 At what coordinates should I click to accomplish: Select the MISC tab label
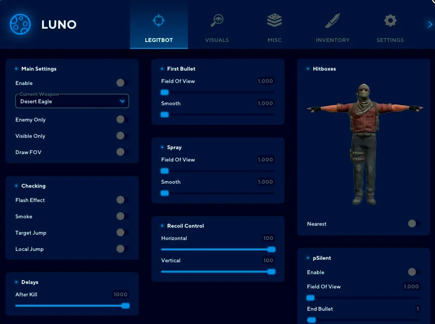pyautogui.click(x=274, y=40)
